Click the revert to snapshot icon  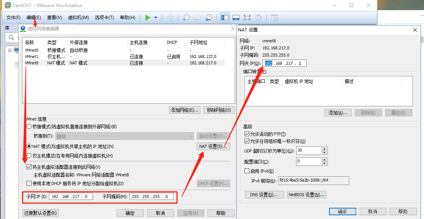[x=198, y=18]
